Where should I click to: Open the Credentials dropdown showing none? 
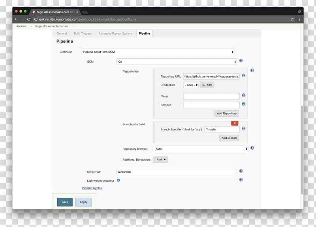click(x=191, y=85)
